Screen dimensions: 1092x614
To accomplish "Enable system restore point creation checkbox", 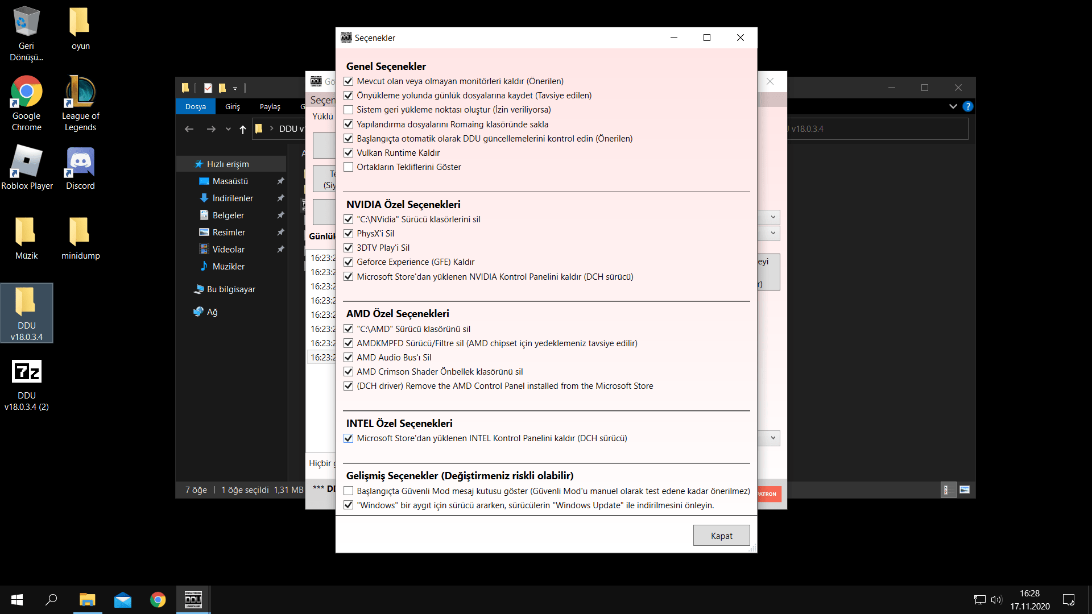I will coord(349,110).
